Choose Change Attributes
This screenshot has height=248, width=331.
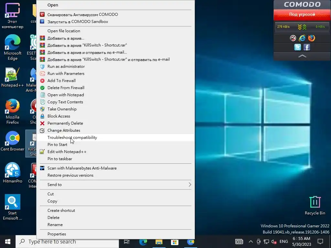pos(115,130)
